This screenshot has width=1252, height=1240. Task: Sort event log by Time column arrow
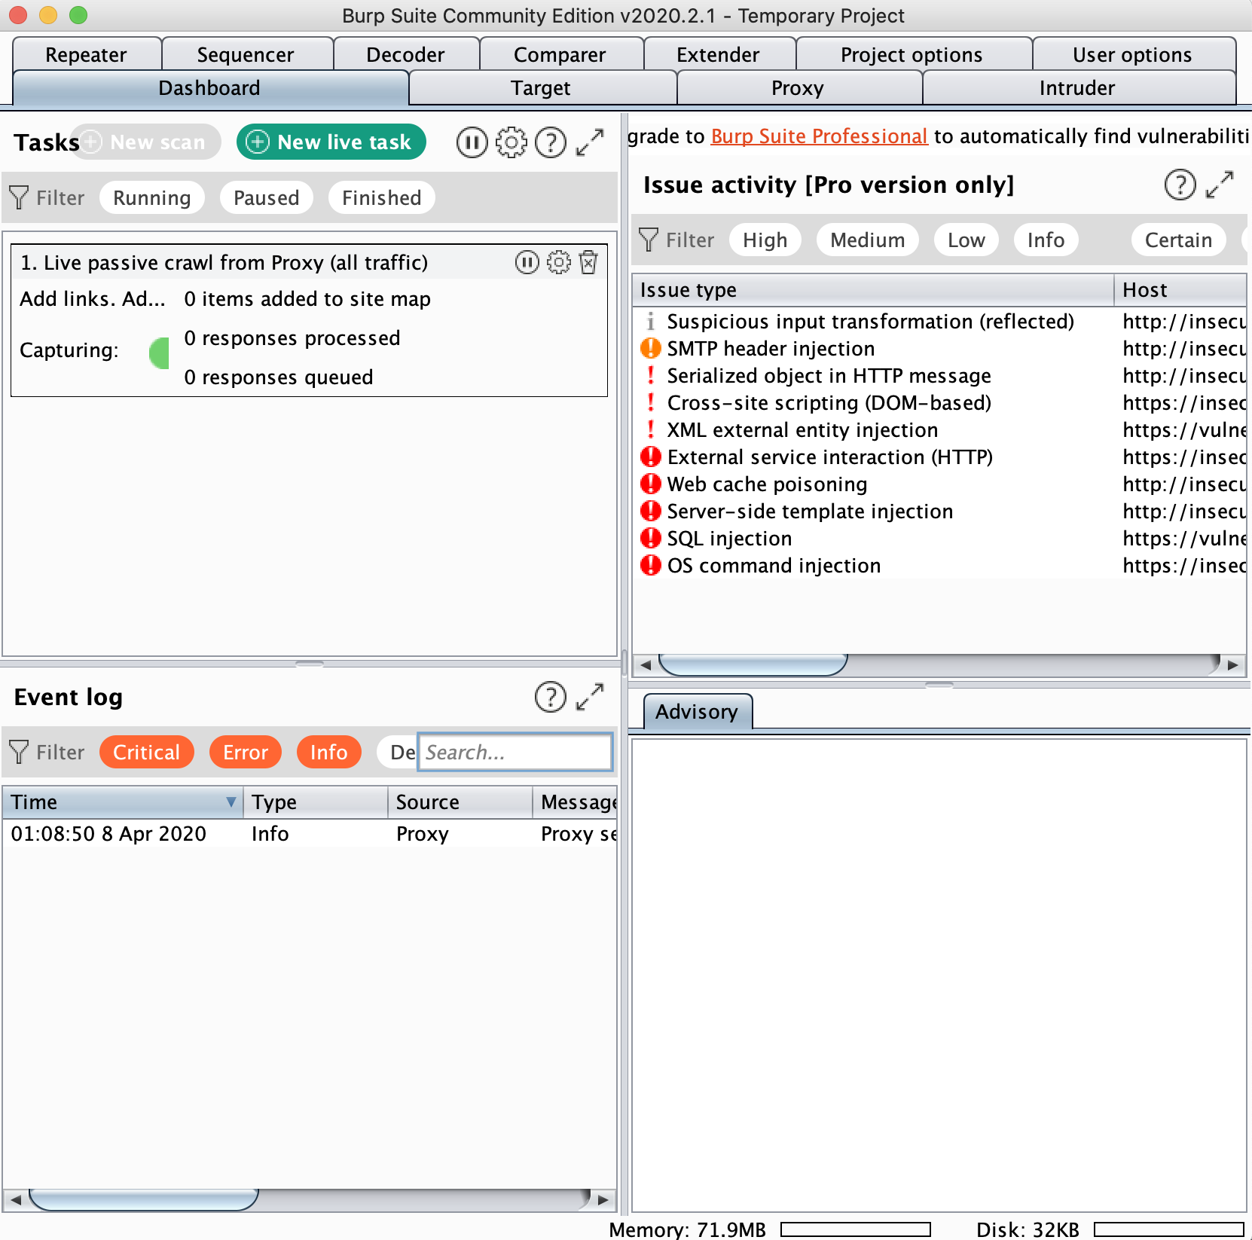click(231, 802)
